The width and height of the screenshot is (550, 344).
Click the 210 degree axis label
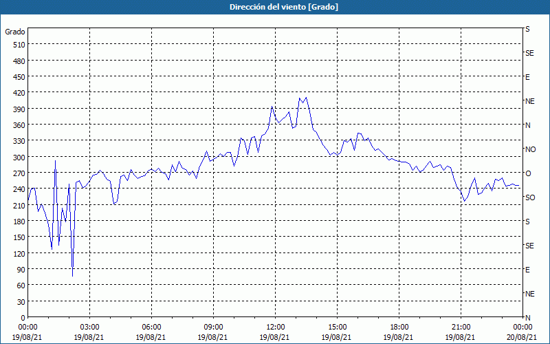(20, 205)
